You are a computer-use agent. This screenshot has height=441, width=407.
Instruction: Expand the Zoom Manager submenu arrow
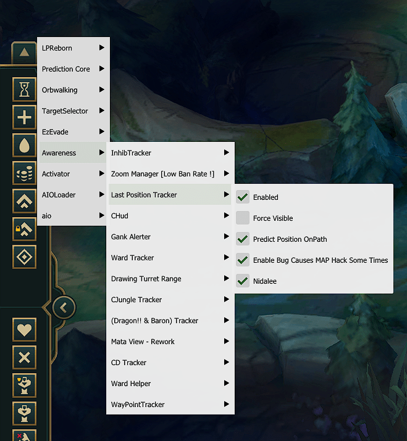click(227, 173)
